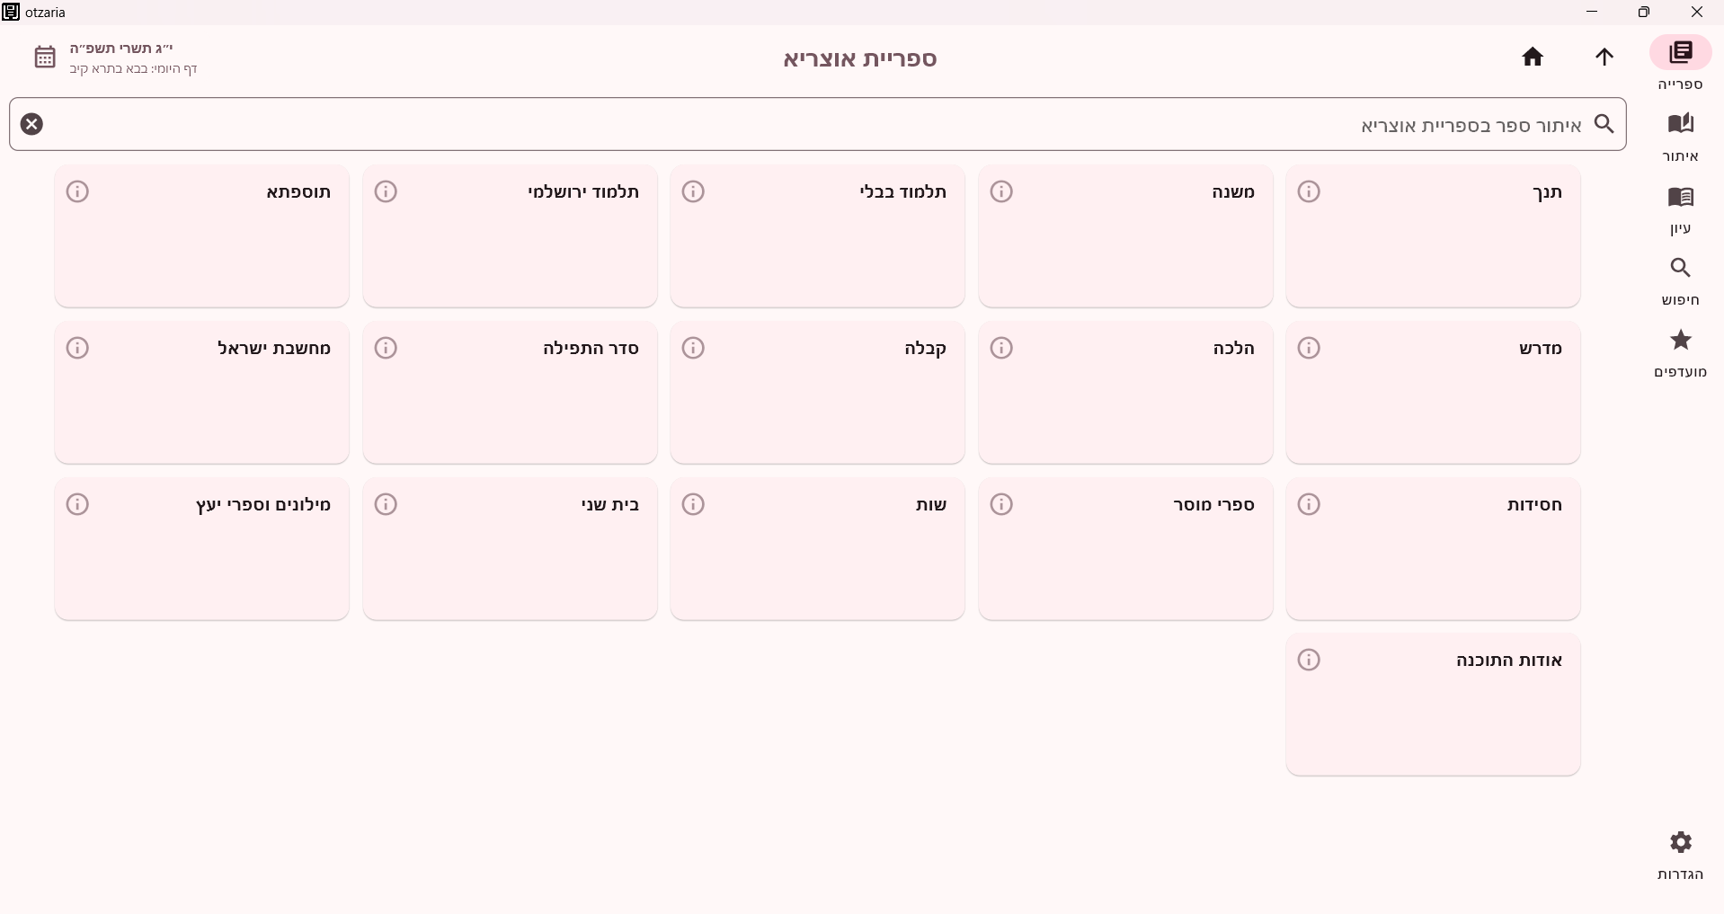Open the calendar icon for the Hebrew date
1724x914 pixels.
[x=45, y=58]
